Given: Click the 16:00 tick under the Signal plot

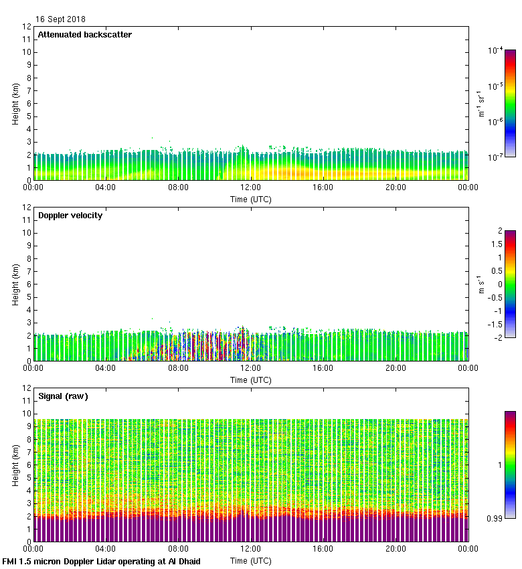Looking at the screenshot, I should pyautogui.click(x=323, y=550).
